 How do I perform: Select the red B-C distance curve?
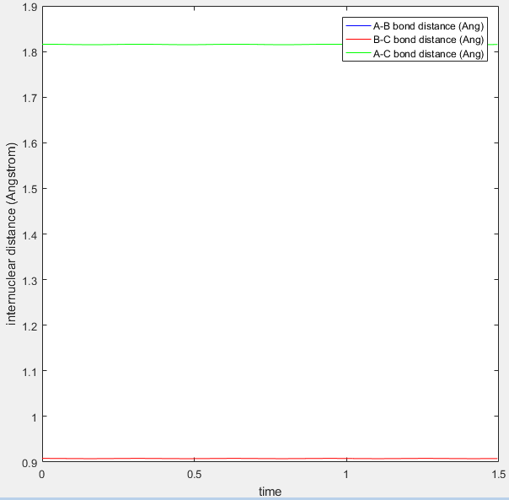point(270,459)
